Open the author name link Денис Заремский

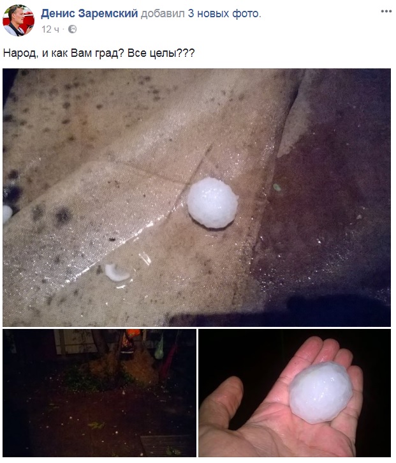point(89,13)
